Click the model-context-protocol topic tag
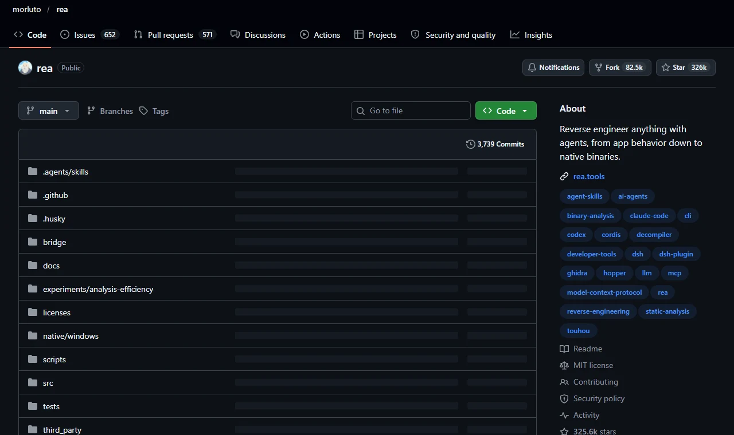Viewport: 734px width, 435px height. 604,292
